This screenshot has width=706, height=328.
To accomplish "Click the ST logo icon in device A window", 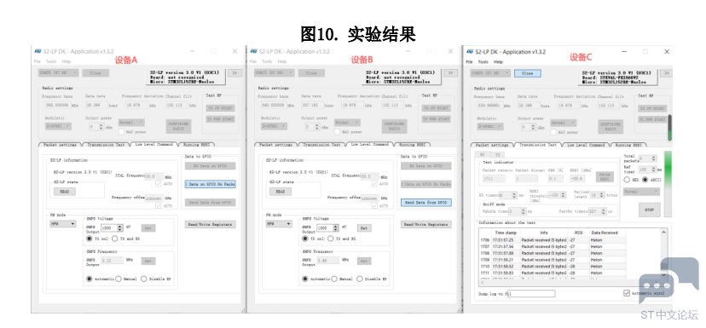I will [38, 51].
